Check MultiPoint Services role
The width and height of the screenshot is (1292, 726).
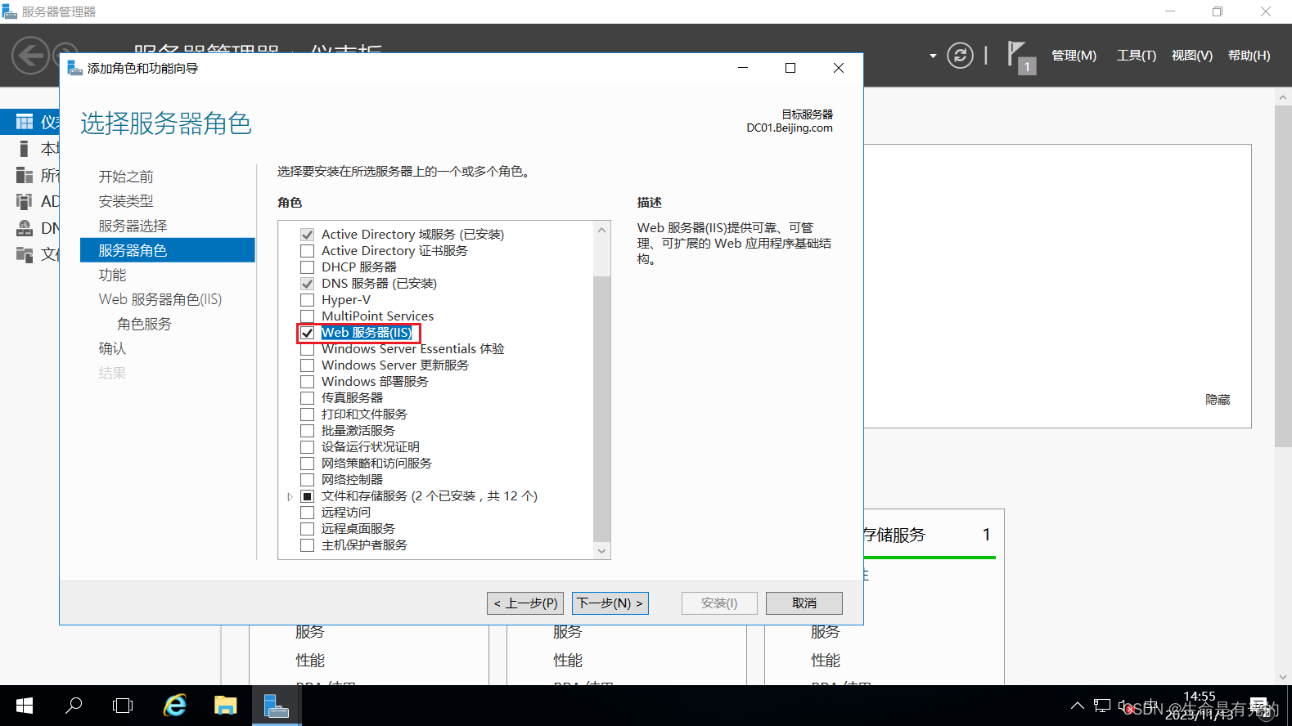[308, 316]
